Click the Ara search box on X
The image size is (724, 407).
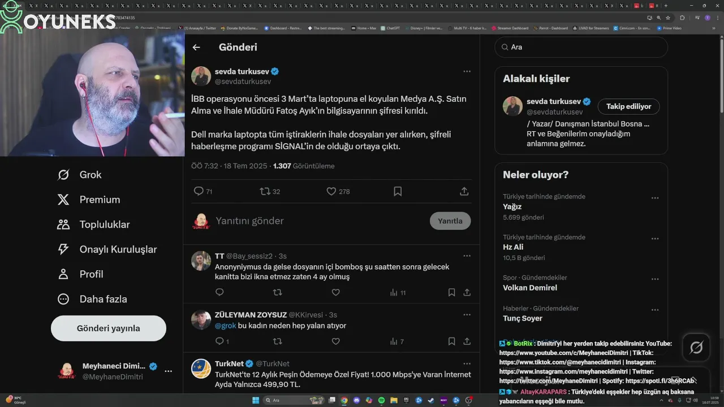point(581,47)
